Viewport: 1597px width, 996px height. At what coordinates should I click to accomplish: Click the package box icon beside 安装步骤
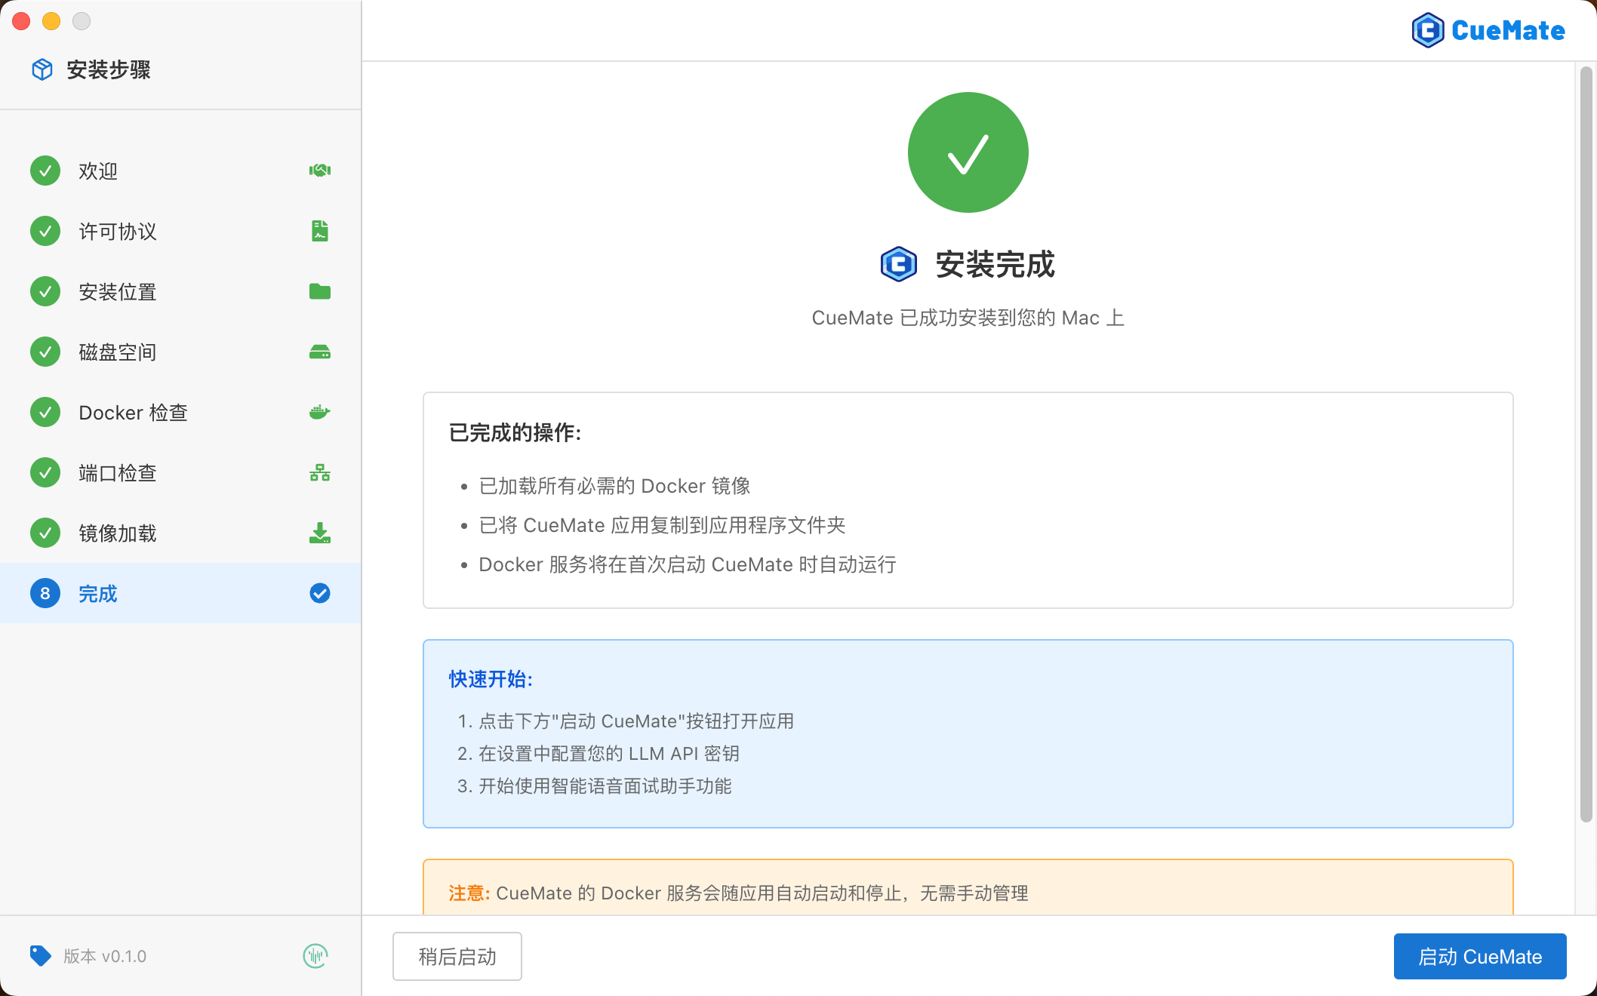42,69
